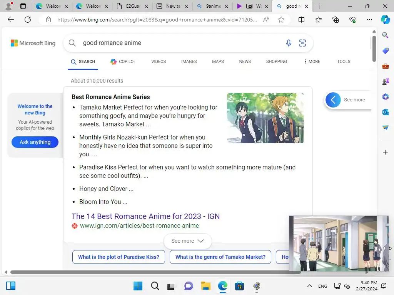
Task: Open the Windows Start menu
Action: point(138,286)
